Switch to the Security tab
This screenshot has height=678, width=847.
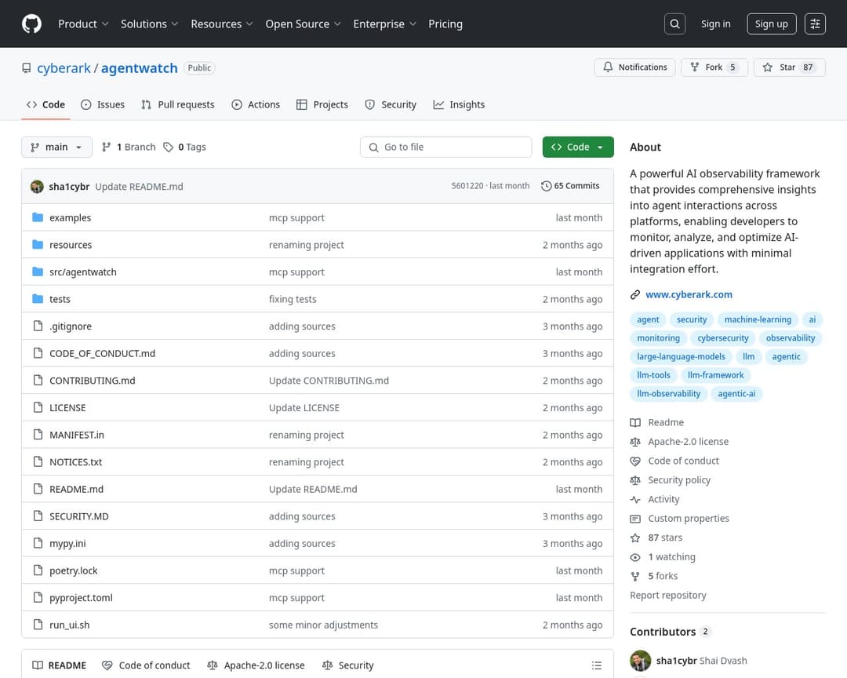(x=391, y=104)
